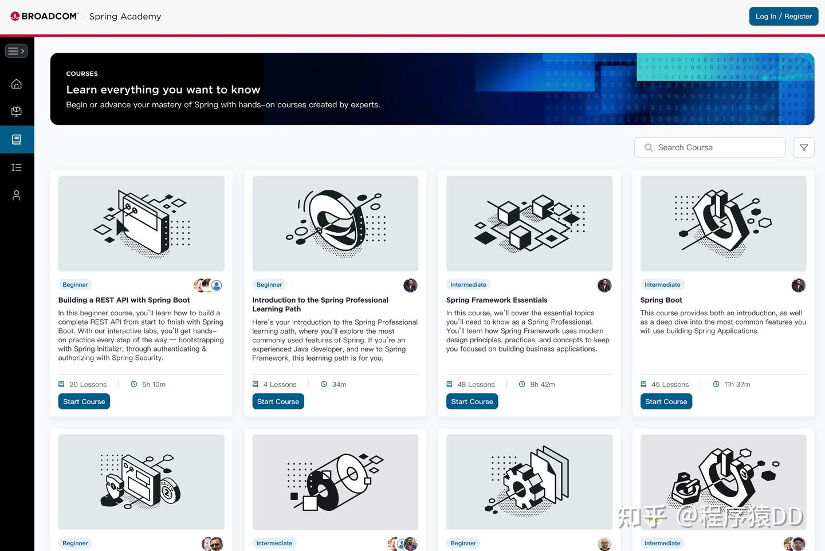This screenshot has width=825, height=551.
Task: Click the lessons icon beside 20 Lessons
Action: click(61, 384)
